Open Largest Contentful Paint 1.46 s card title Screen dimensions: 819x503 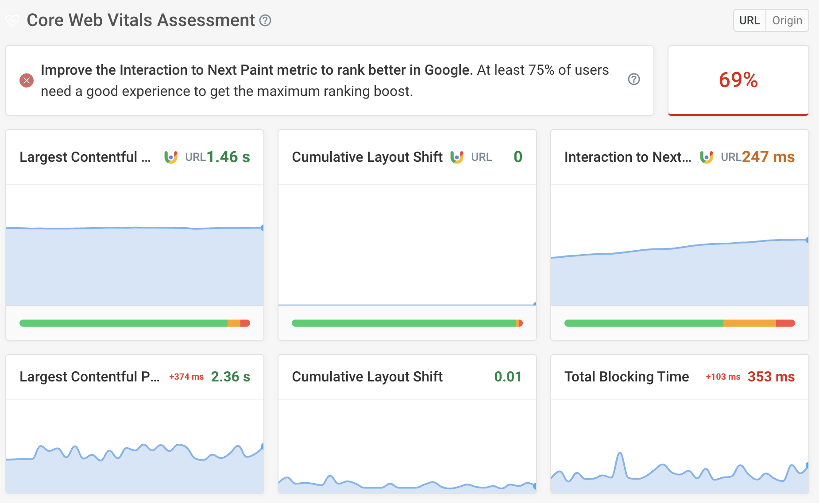[85, 157]
